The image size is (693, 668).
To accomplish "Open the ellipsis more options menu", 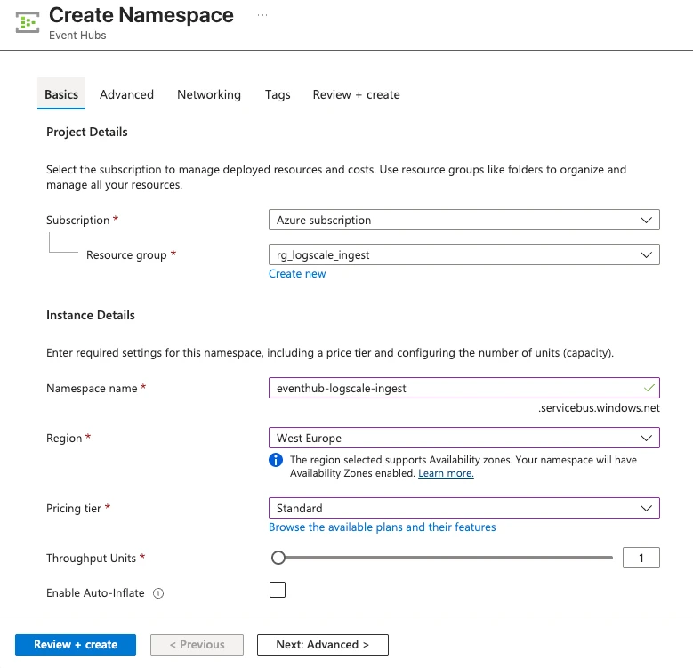I will [262, 15].
